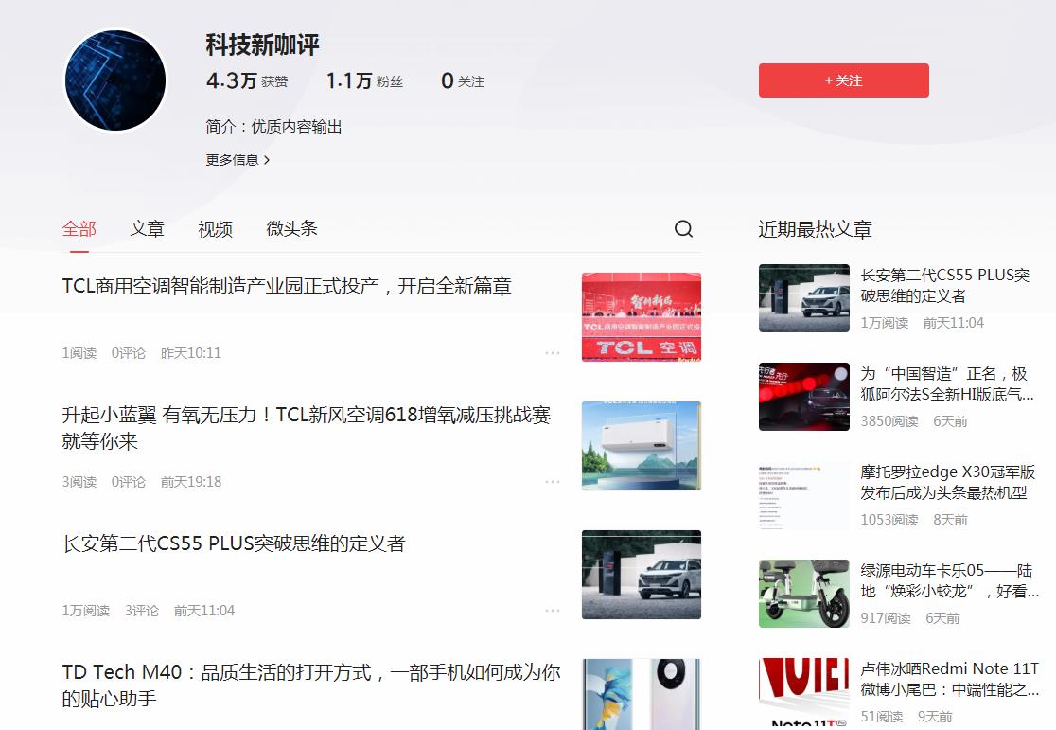Screen dimensions: 1056x730
Task: Open hot article 绿源电动车卡乐05
Action: [x=950, y=581]
